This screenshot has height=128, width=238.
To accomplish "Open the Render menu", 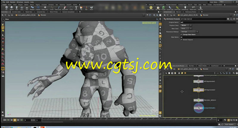I will (13, 2).
